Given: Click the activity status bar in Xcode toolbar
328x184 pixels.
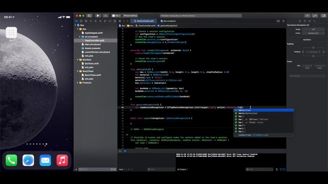Looking at the screenshot, I should point(201,16).
